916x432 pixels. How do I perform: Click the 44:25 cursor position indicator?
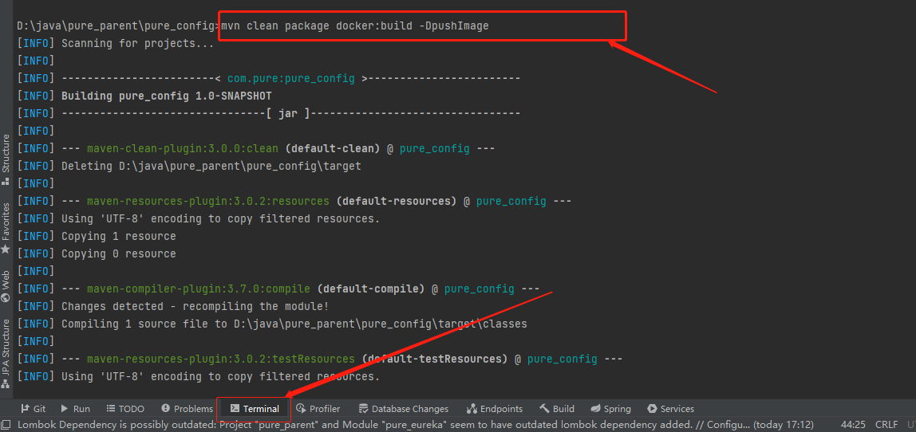tap(853, 425)
